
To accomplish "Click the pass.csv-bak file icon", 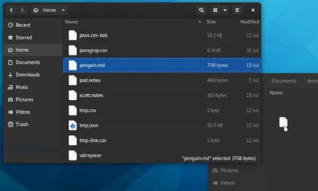I will point(73,36).
